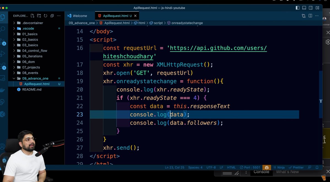Open the Split Editor icon in the editor toolbar
The image size is (330, 182).
(310, 16)
